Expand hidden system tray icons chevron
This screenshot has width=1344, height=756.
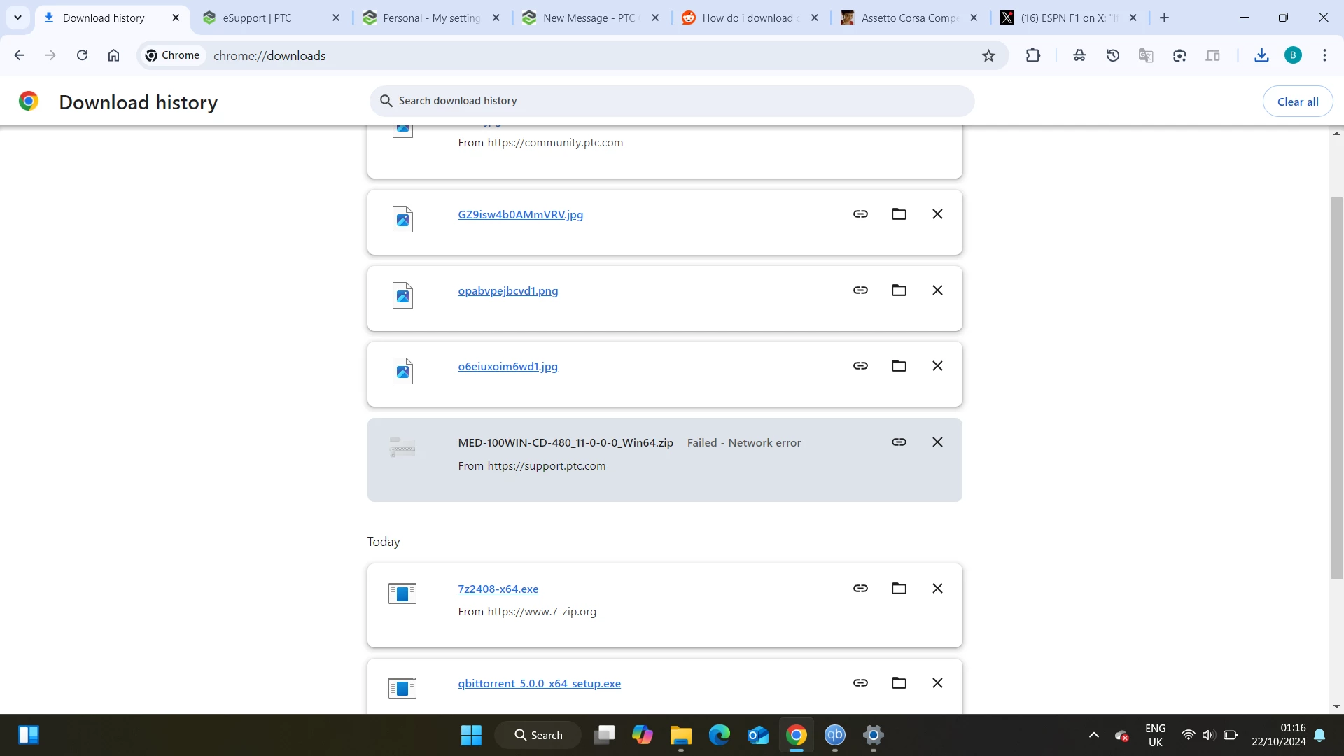(x=1093, y=735)
